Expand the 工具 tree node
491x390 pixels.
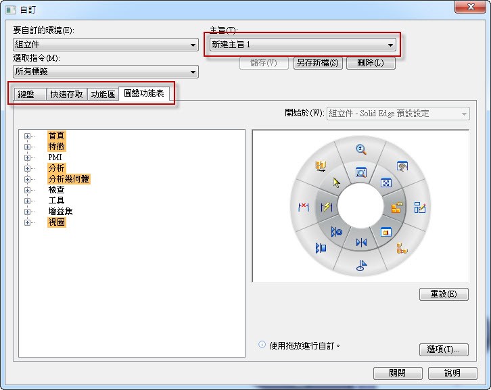click(x=27, y=201)
